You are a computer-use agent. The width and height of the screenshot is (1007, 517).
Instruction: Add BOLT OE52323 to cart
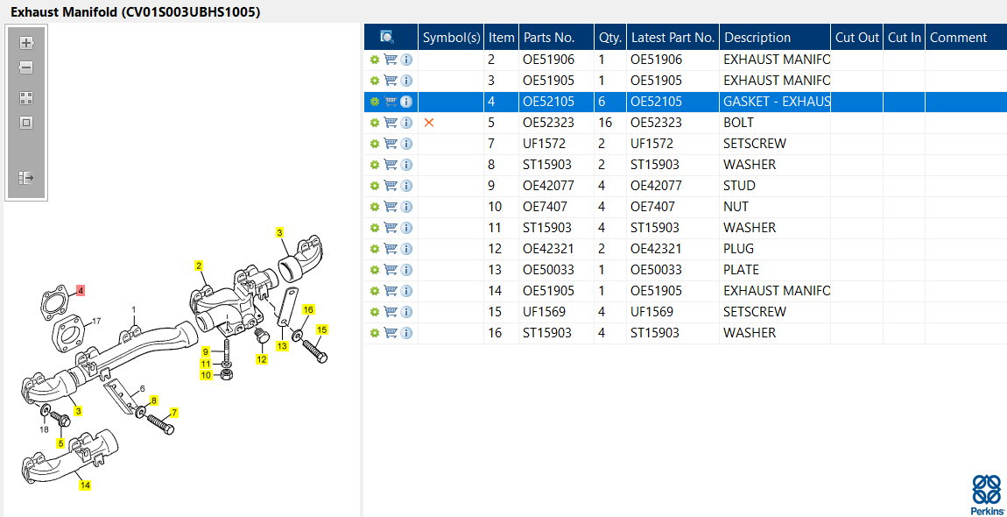(x=391, y=123)
